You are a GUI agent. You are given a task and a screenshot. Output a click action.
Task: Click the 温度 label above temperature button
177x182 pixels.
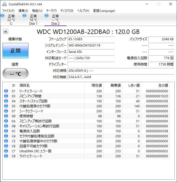coord(15,64)
